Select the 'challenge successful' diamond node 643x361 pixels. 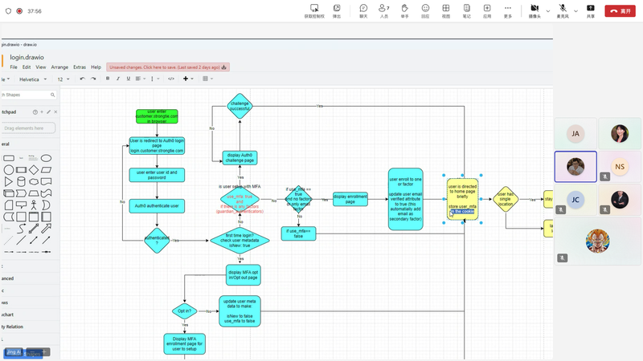coord(240,106)
